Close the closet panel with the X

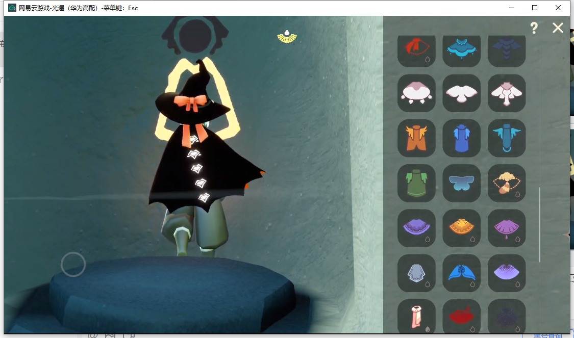(x=558, y=28)
